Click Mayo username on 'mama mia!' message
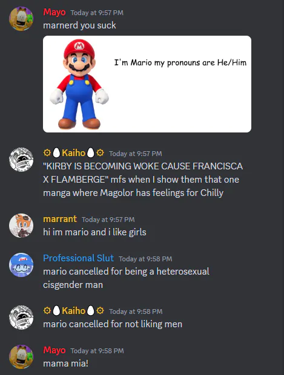Screen dimensions: 284x375 (54, 350)
